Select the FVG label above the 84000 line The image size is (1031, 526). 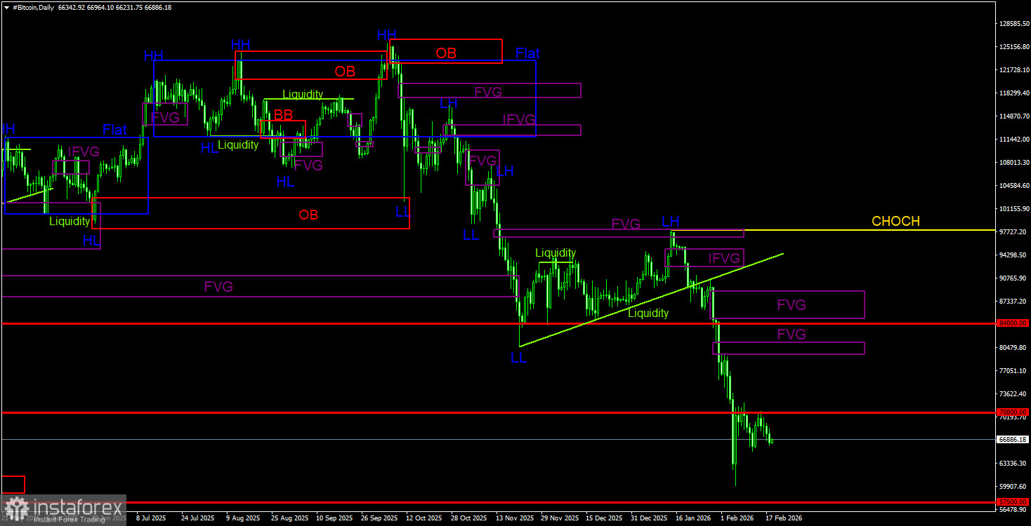792,305
